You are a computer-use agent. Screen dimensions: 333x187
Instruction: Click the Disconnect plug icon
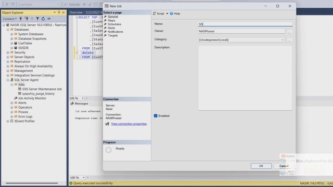click(x=27, y=19)
